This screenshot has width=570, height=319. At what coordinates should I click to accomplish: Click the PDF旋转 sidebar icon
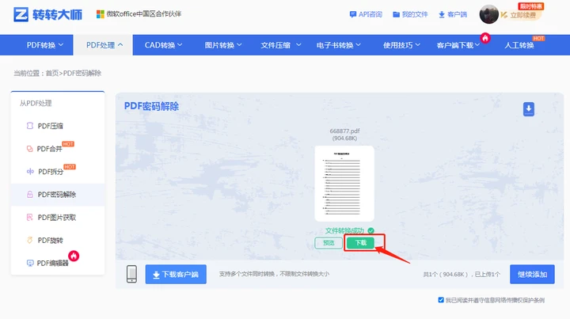pyautogui.click(x=30, y=240)
